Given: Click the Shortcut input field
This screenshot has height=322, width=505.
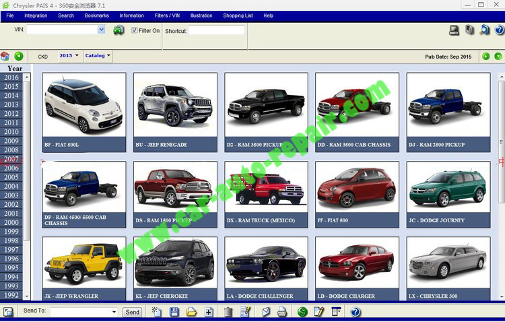Looking at the screenshot, I should point(216,30).
